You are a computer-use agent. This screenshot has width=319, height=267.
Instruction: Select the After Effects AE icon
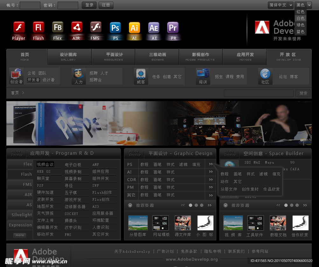154,28
